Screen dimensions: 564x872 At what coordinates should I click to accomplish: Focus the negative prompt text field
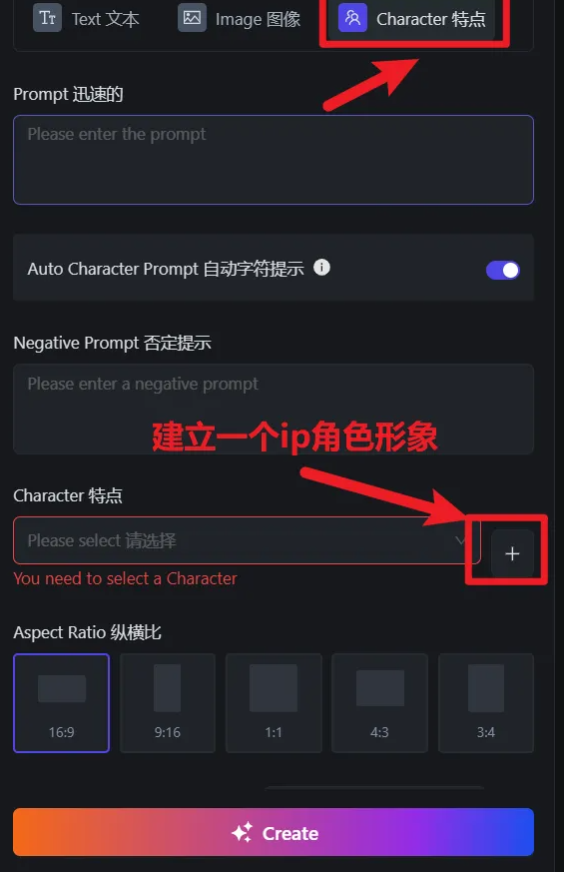274,409
